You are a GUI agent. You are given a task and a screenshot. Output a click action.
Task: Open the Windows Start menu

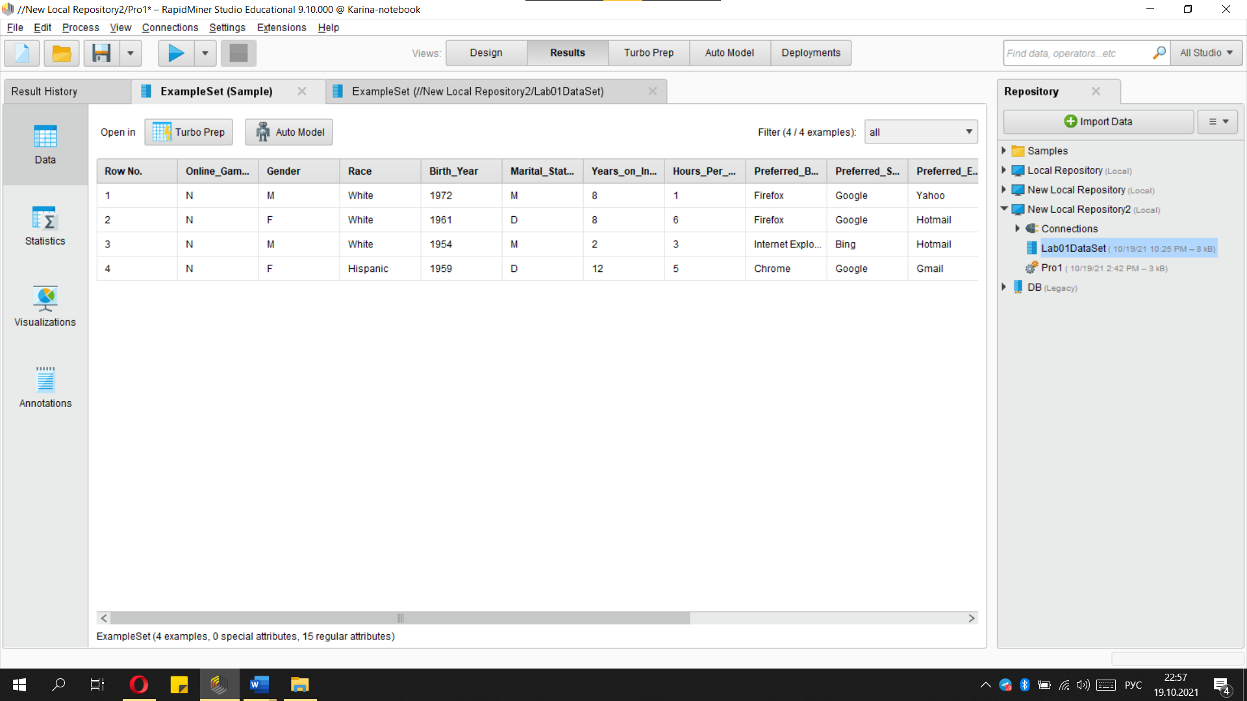click(x=19, y=685)
